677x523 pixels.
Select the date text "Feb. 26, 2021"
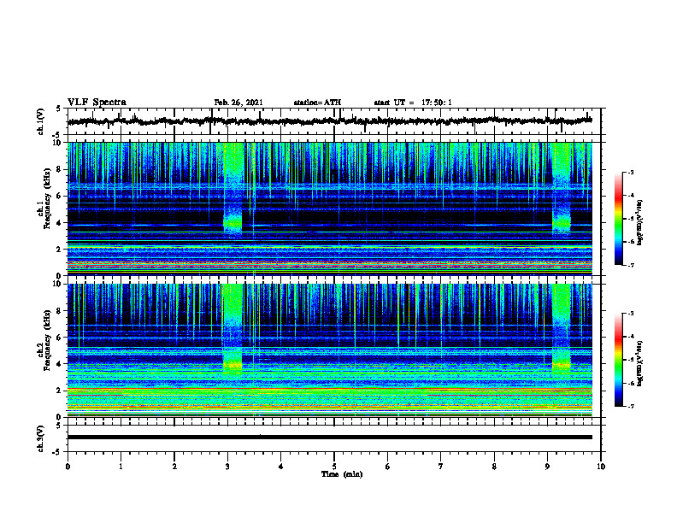238,103
